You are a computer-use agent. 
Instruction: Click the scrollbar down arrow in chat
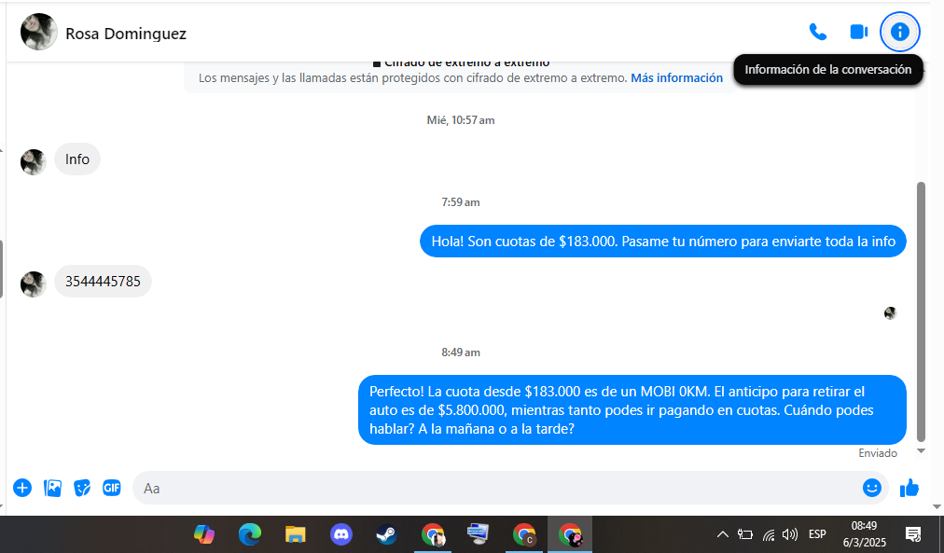click(921, 450)
